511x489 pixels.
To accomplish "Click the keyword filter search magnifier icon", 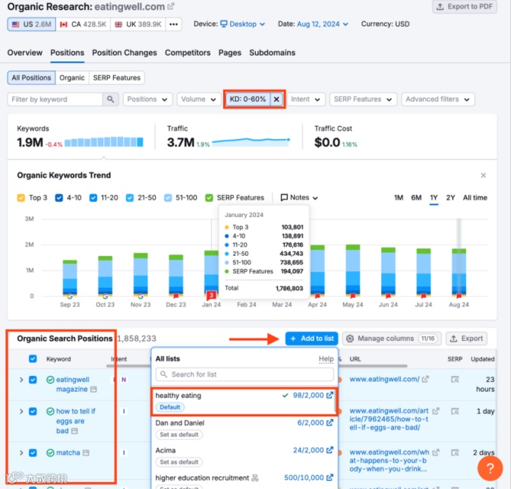I will 111,99.
